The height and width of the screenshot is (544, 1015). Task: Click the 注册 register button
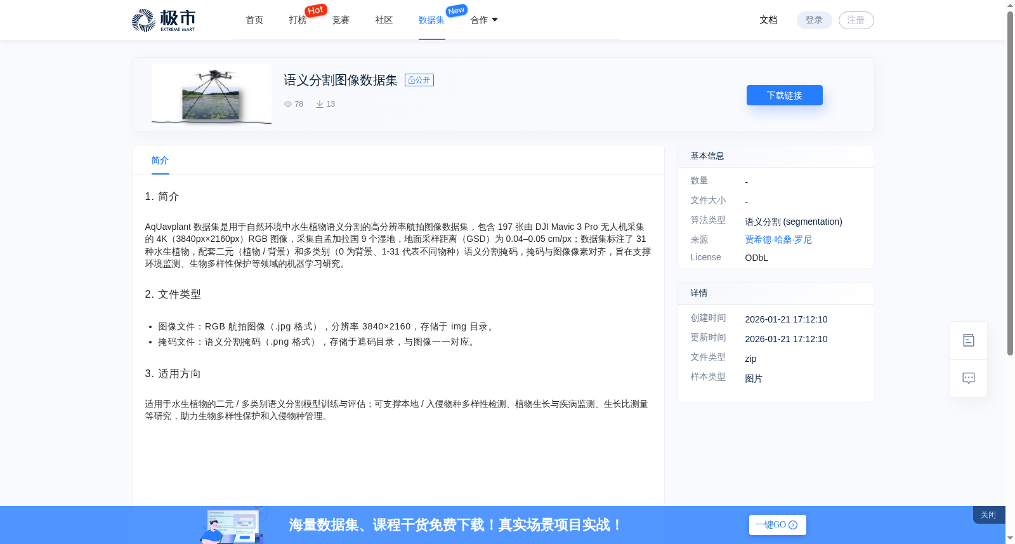pyautogui.click(x=856, y=20)
